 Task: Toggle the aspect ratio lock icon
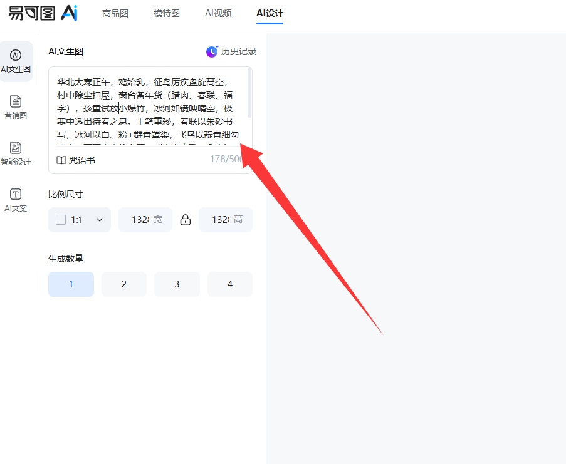click(x=186, y=220)
